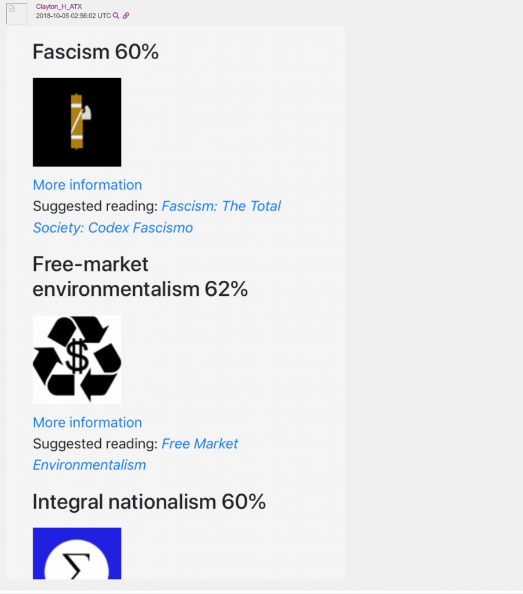Image resolution: width=523 pixels, height=594 pixels.
Task: Click 'Suggested reading:' label under Fascism
Action: click(x=96, y=206)
